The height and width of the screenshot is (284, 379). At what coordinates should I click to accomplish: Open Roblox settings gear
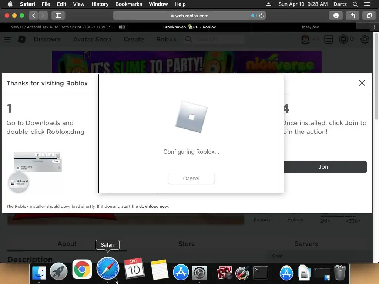tap(365, 39)
